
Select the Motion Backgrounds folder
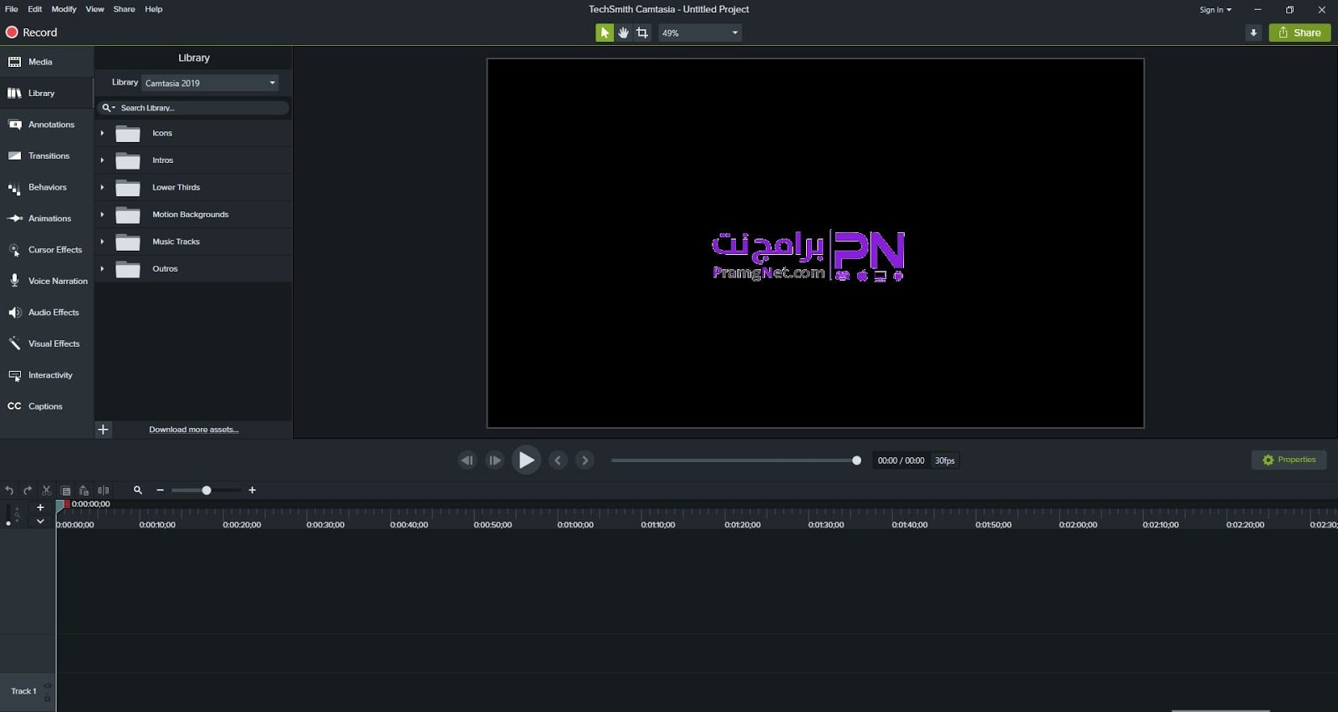pyautogui.click(x=193, y=215)
